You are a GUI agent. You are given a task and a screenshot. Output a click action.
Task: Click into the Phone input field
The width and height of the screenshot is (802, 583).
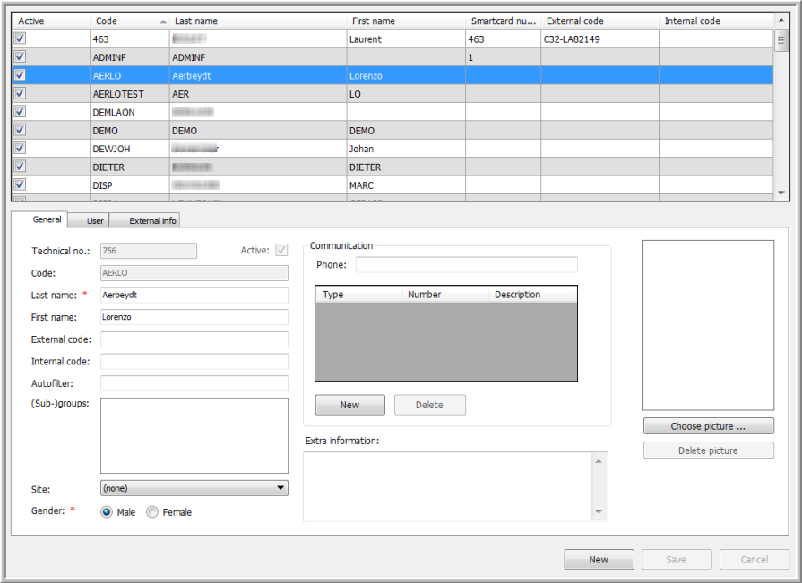tap(466, 265)
